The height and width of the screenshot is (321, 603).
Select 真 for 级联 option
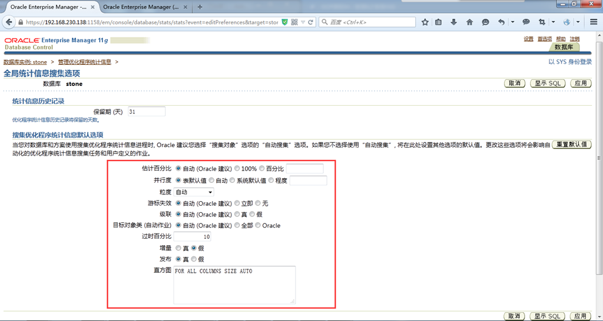pos(237,214)
